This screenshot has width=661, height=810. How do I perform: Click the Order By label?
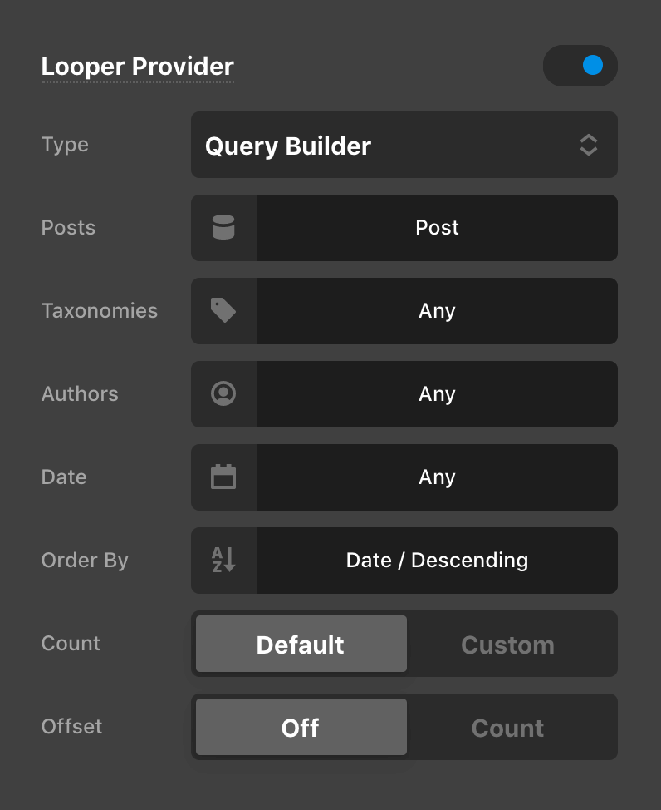click(x=85, y=561)
